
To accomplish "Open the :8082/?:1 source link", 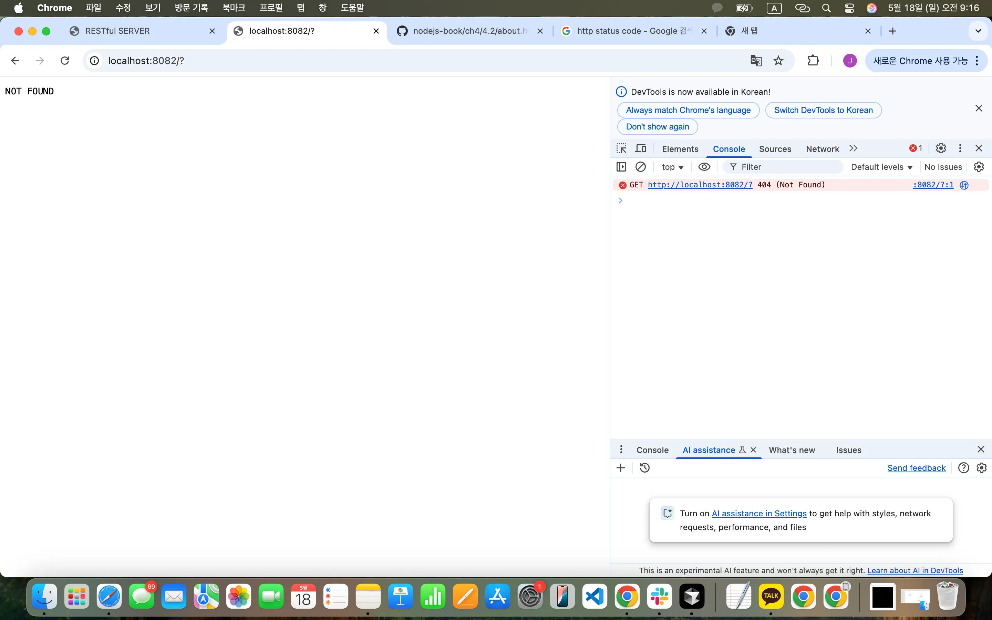I will [933, 185].
